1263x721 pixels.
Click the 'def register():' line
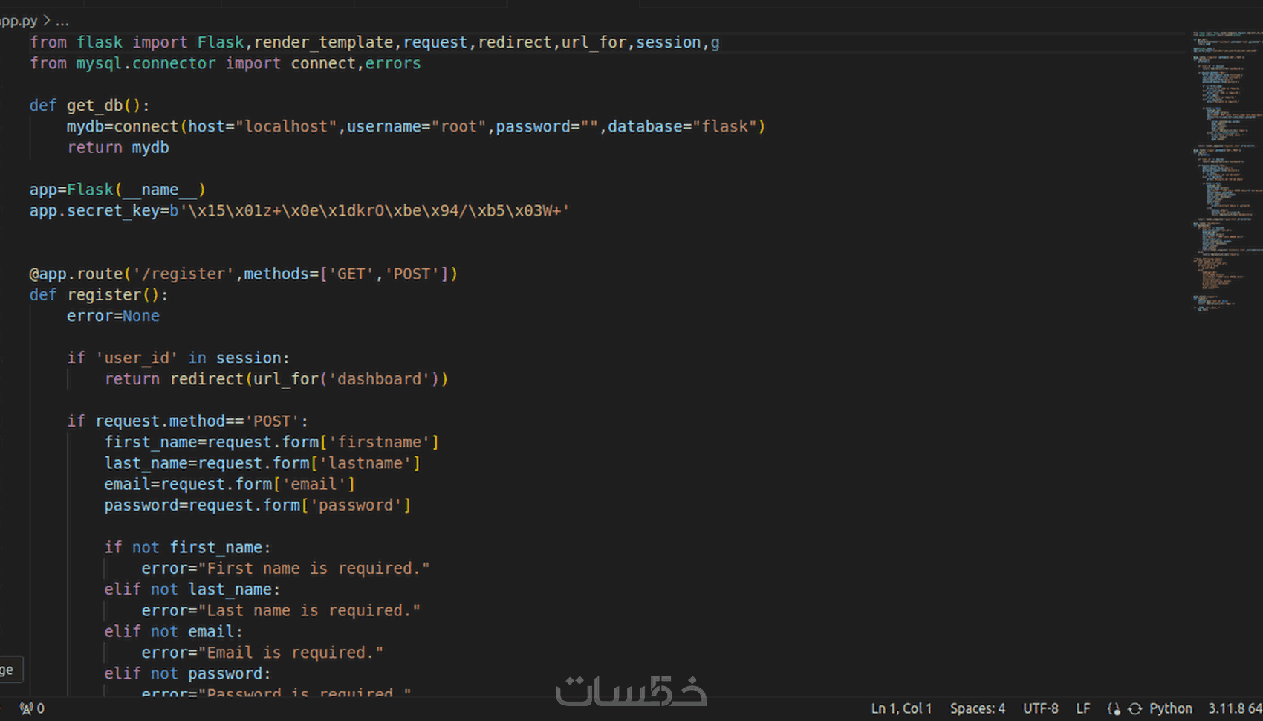[x=99, y=295]
